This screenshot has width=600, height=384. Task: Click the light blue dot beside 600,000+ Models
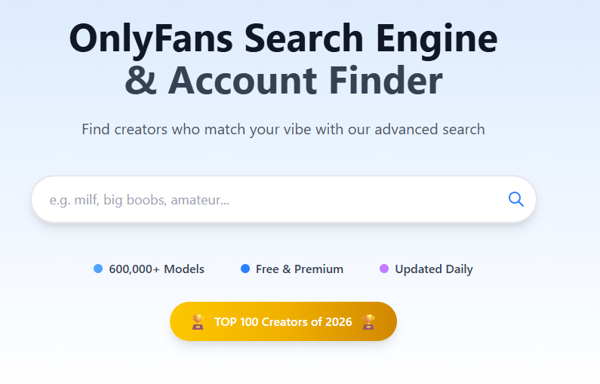pyautogui.click(x=98, y=269)
